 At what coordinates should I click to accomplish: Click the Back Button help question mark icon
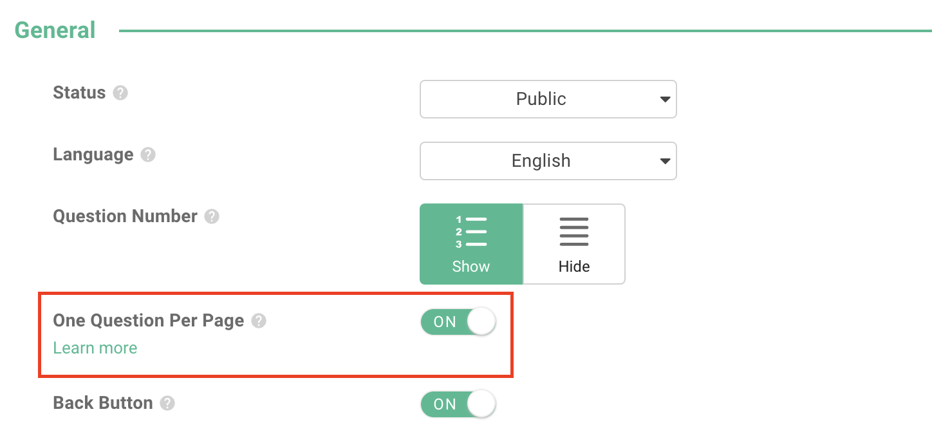coord(168,403)
